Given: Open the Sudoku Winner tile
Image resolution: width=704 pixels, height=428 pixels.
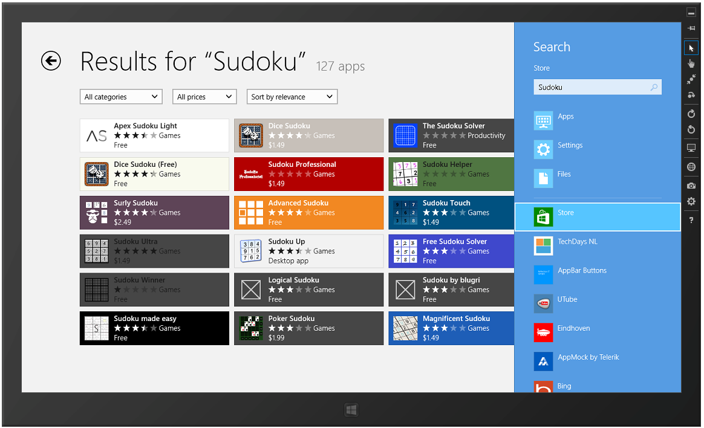Looking at the screenshot, I should coord(154,290).
